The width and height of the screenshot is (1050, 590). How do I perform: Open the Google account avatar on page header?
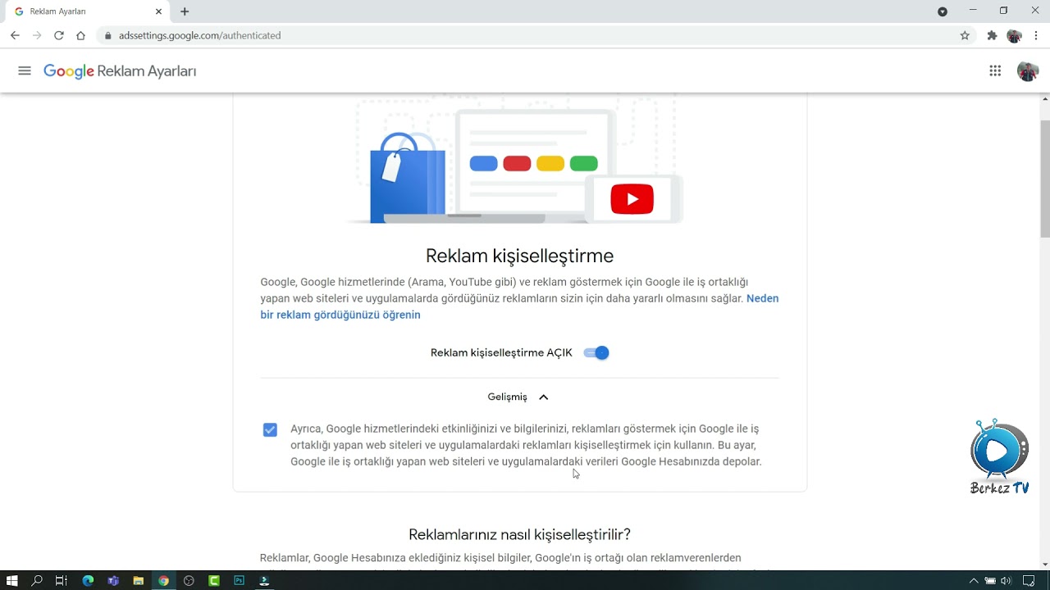coord(1028,71)
